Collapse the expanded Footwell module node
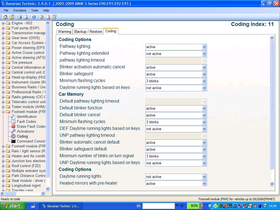280x210 pixels. click(x=3, y=112)
